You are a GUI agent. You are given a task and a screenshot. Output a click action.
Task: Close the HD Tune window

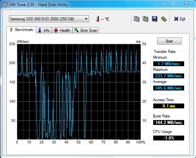point(186,3)
